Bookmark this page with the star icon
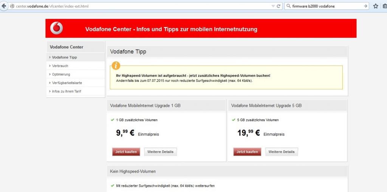 [x=375, y=6]
